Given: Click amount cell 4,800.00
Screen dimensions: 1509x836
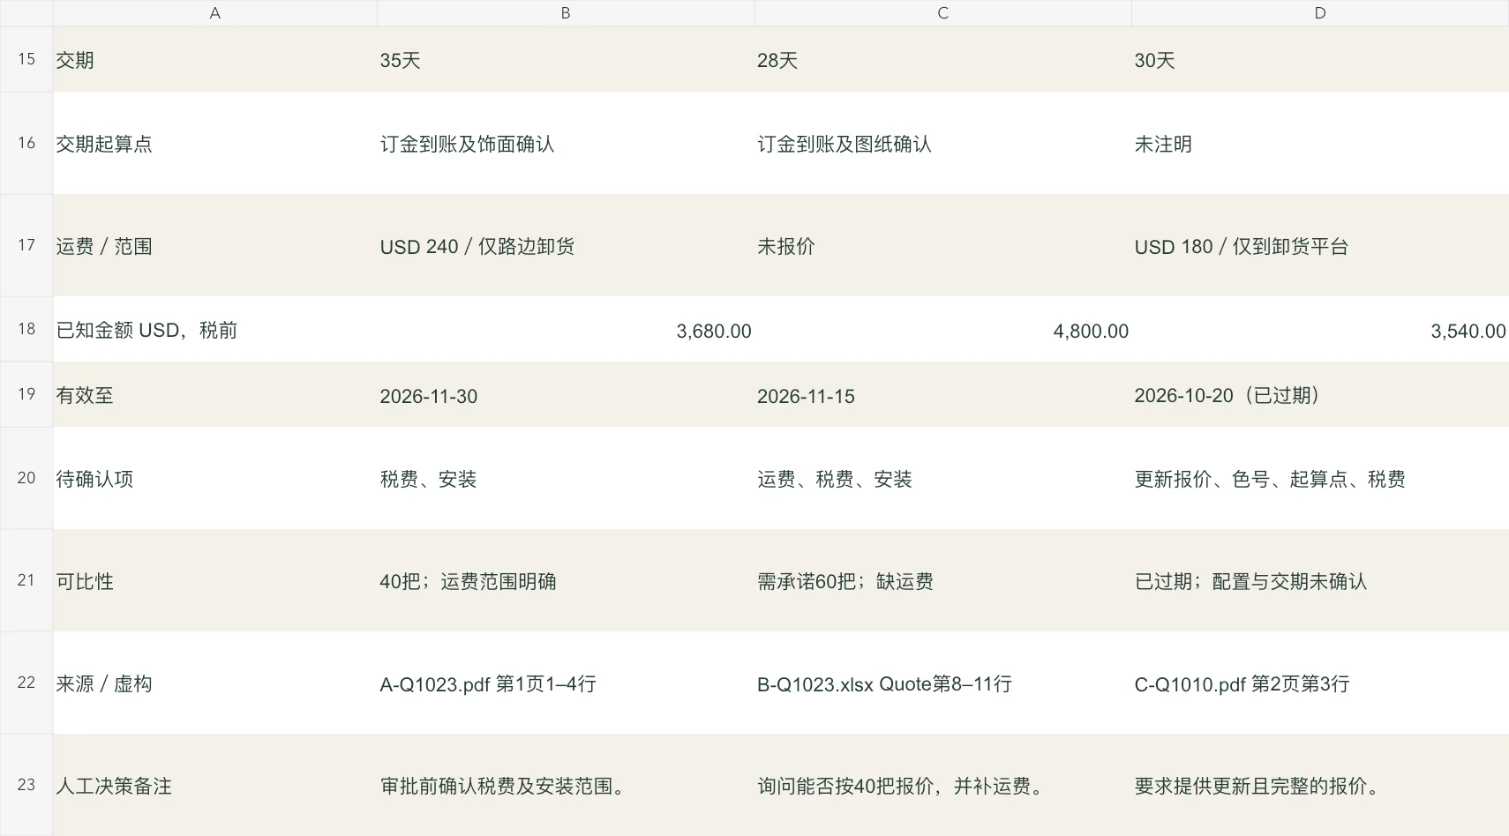Looking at the screenshot, I should click(x=942, y=329).
